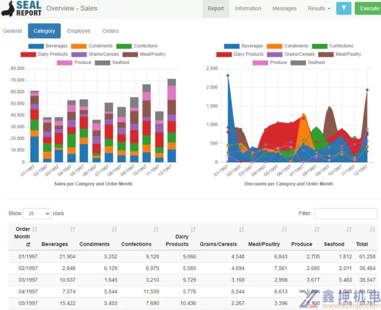The width and height of the screenshot is (381, 310).
Task: Toggle Beverages in discounts chart legend
Action: [x=244, y=46]
